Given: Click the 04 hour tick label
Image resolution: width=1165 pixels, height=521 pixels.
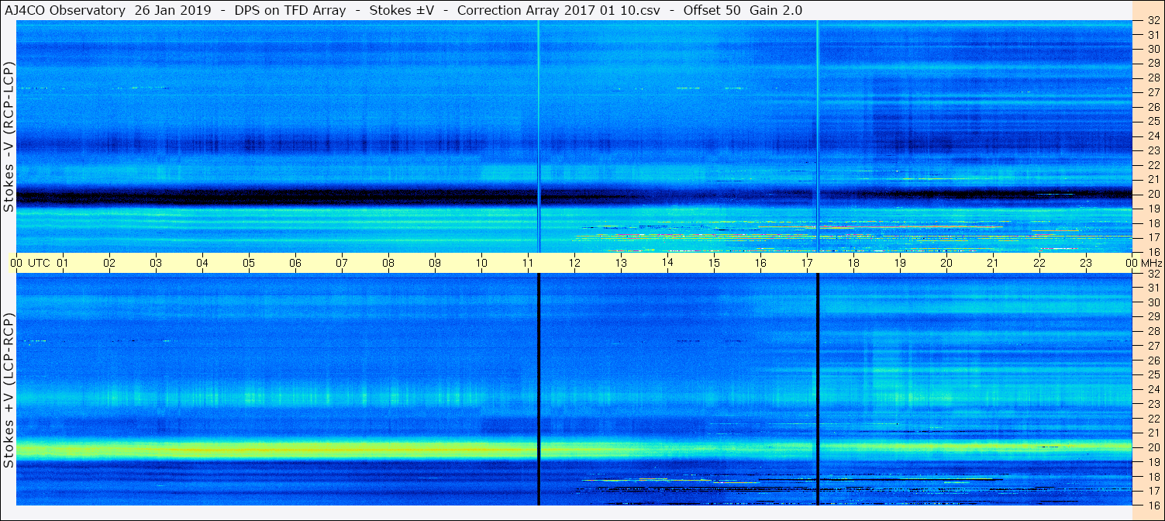Looking at the screenshot, I should tap(202, 263).
